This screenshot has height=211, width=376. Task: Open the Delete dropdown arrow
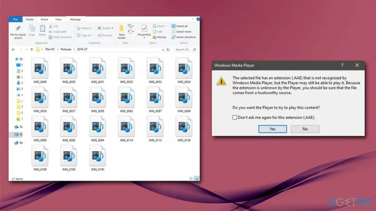112,28
